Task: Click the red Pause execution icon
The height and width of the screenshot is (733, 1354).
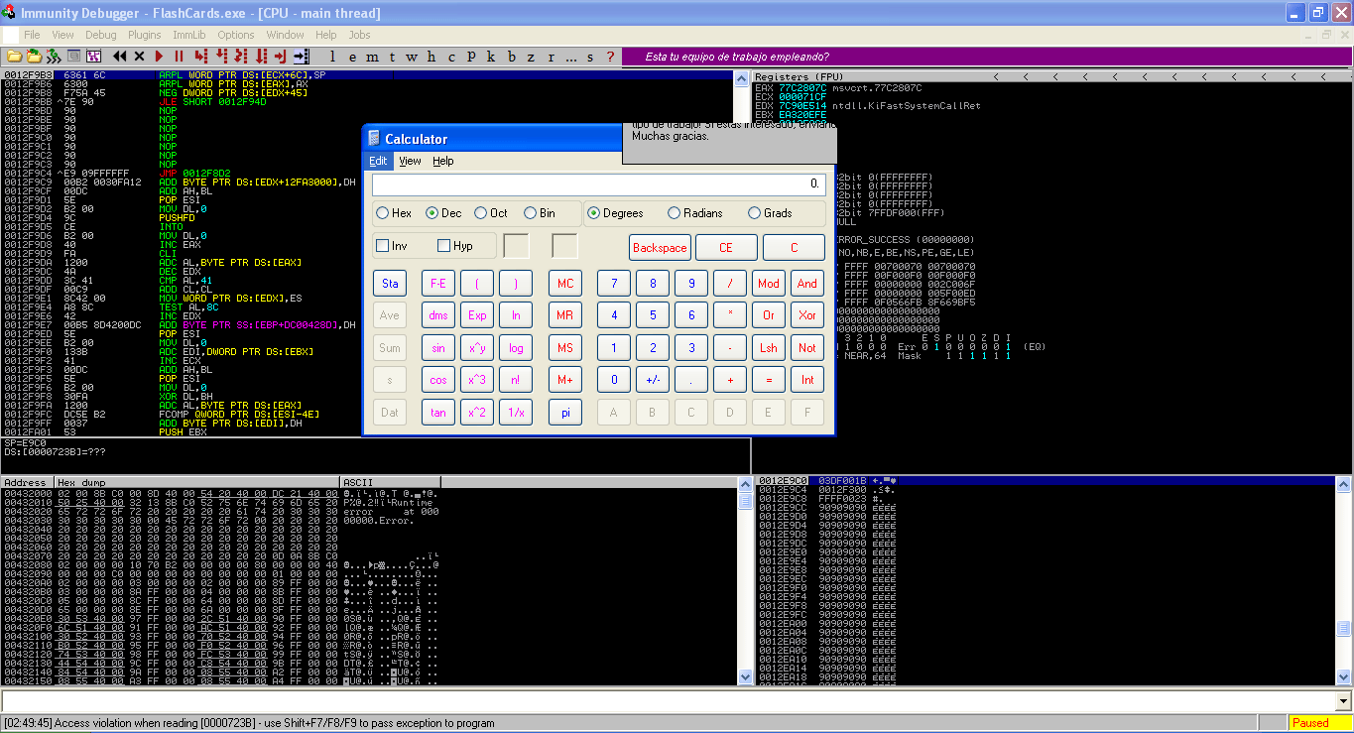Action: pos(179,56)
